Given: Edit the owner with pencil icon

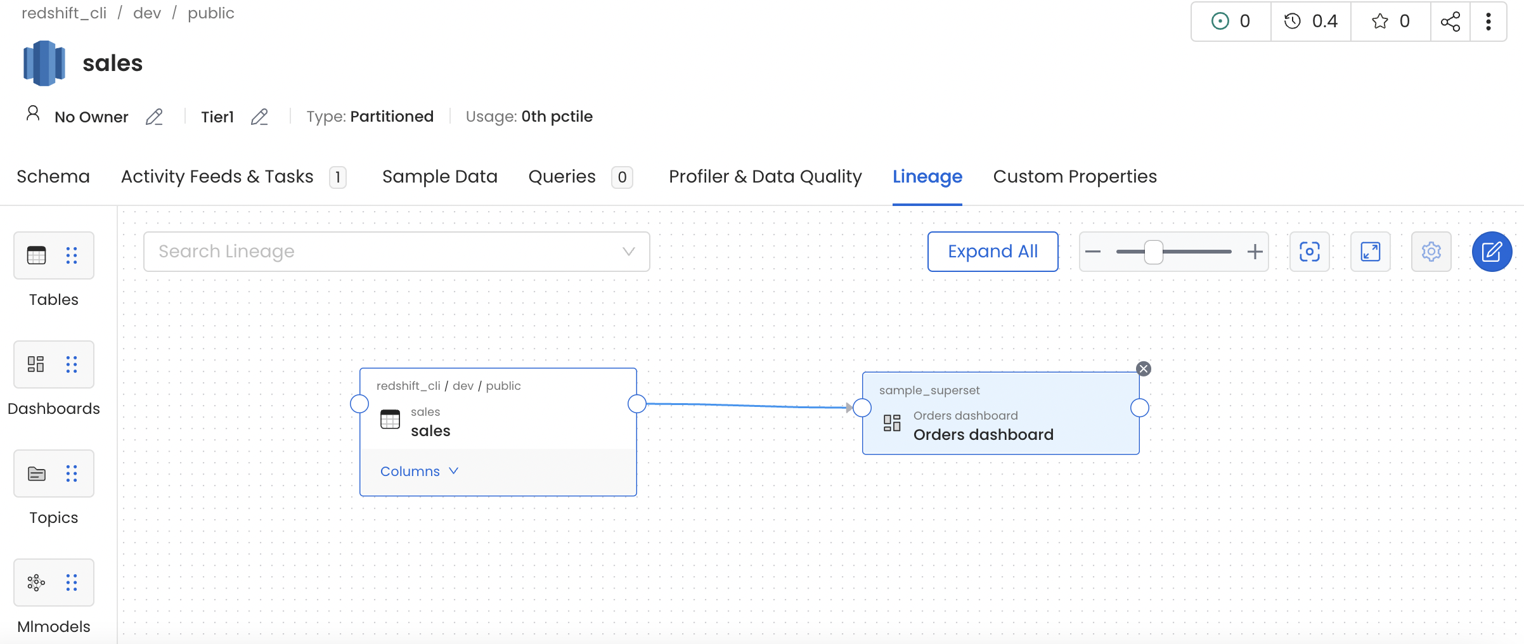Looking at the screenshot, I should click(154, 117).
